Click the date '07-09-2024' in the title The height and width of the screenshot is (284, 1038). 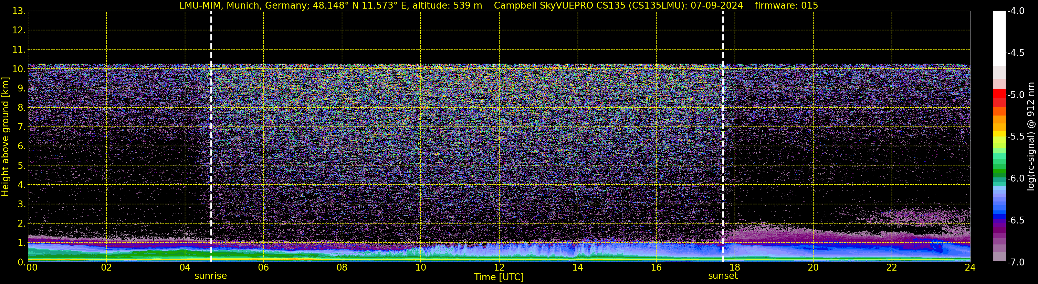pyautogui.click(x=717, y=6)
